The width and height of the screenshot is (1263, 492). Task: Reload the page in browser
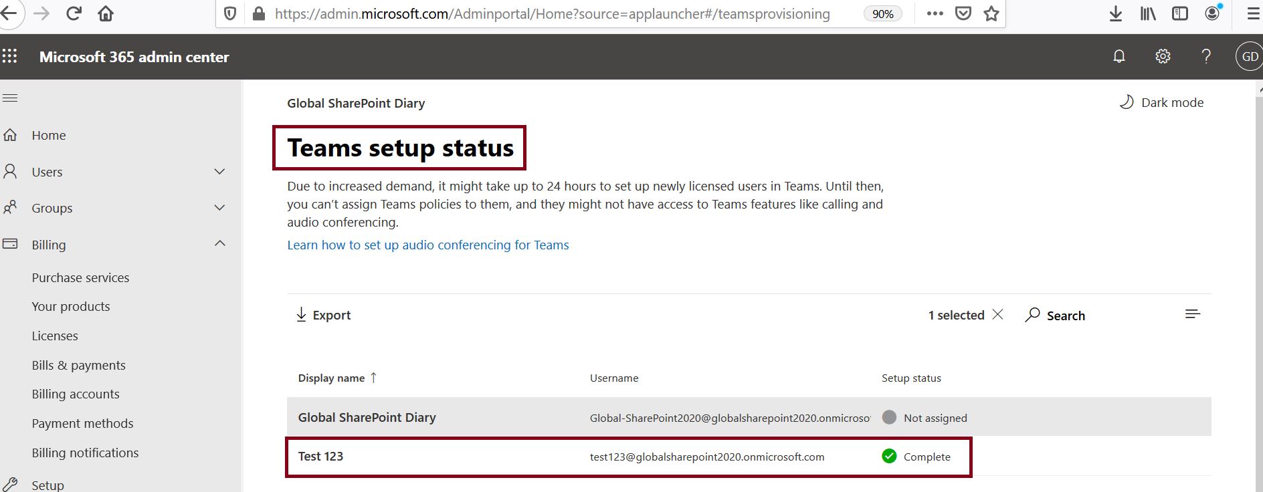coord(74,13)
